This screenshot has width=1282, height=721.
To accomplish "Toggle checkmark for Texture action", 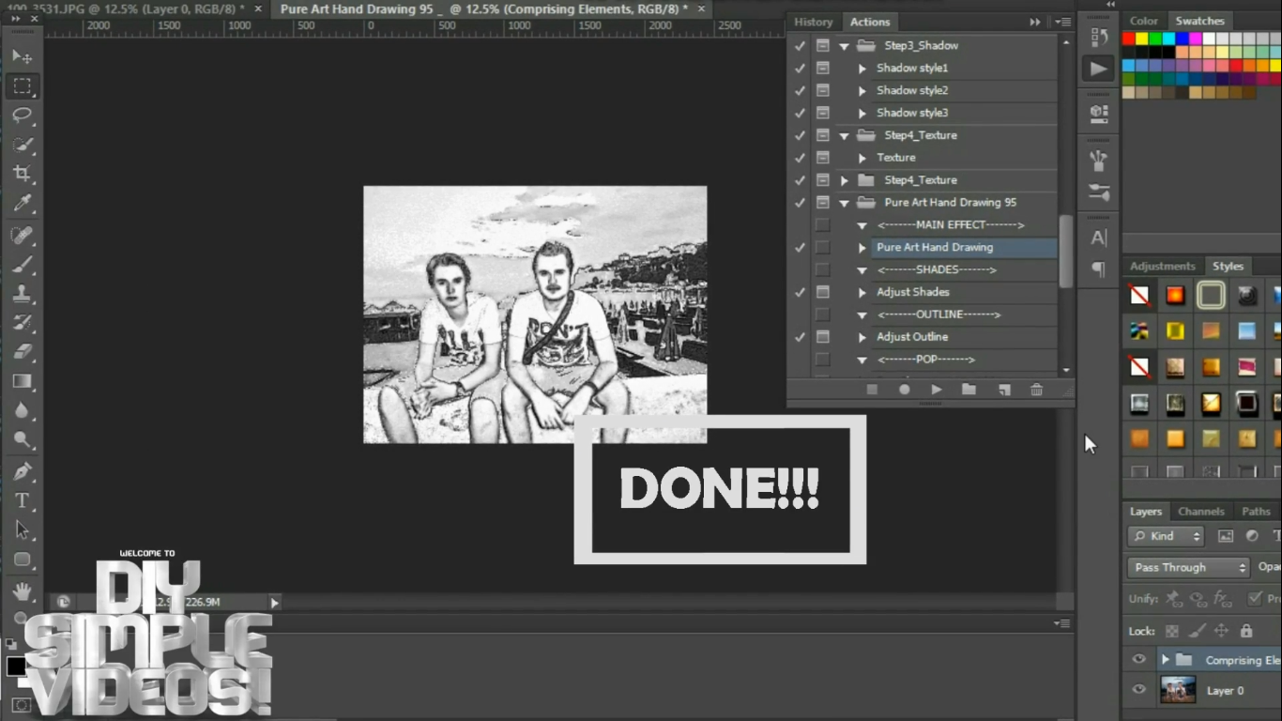I will (x=800, y=158).
